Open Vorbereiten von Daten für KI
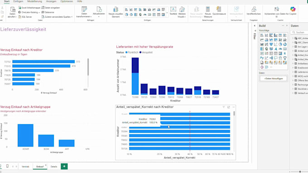Viewport: 308px width, 173px height. tap(277, 12)
